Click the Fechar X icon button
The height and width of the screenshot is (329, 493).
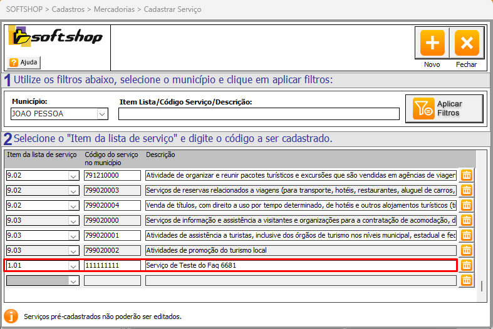467,43
